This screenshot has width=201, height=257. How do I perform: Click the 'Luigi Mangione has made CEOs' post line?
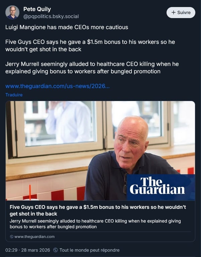pyautogui.click(x=67, y=27)
